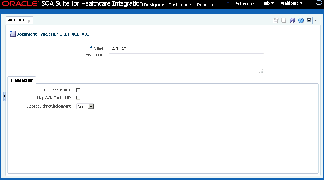Click the dark X close-editor icon
Viewport: 324px width, 180px height.
click(309, 20)
